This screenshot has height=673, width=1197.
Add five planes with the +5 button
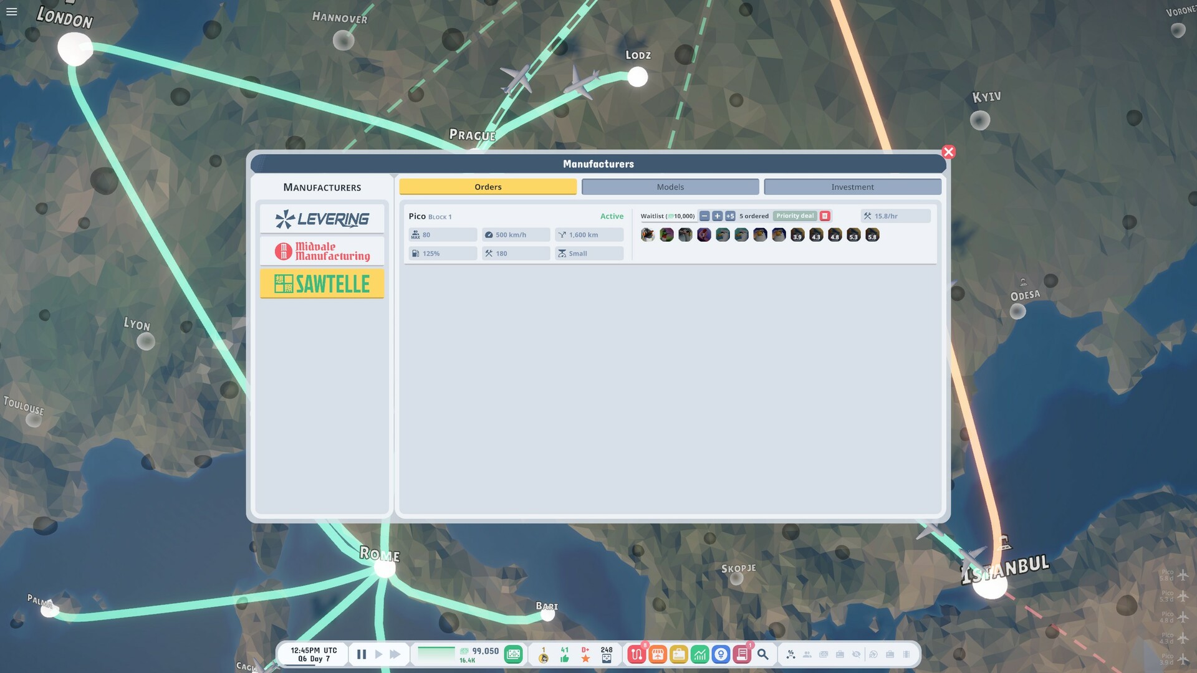coord(731,216)
